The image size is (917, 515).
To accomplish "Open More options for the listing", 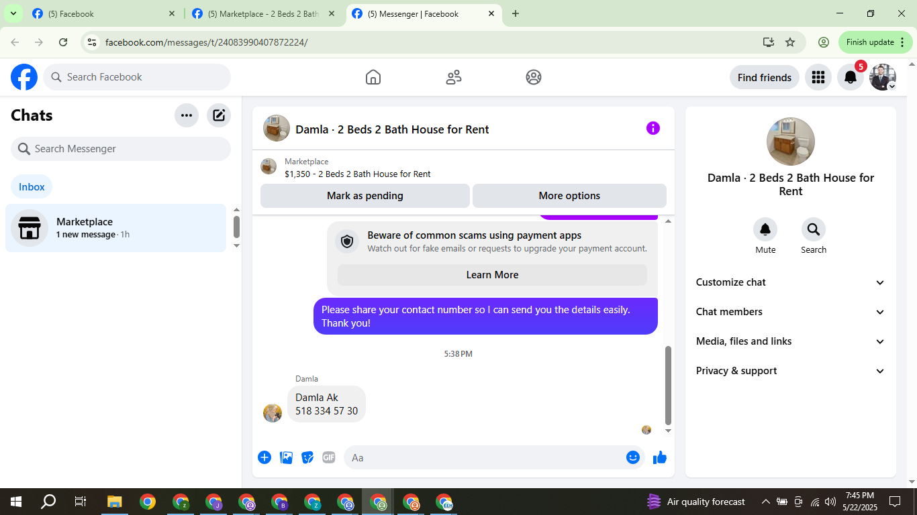I will (x=569, y=196).
